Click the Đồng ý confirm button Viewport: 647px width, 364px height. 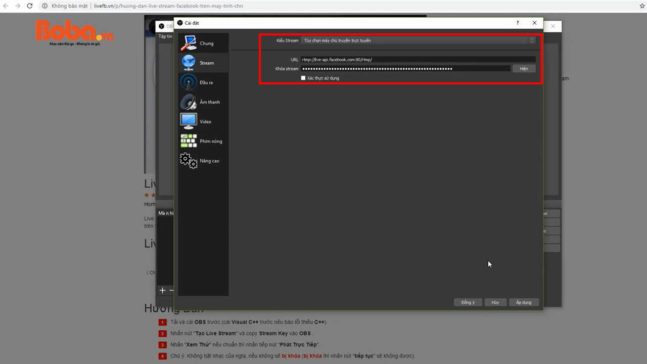tap(468, 302)
